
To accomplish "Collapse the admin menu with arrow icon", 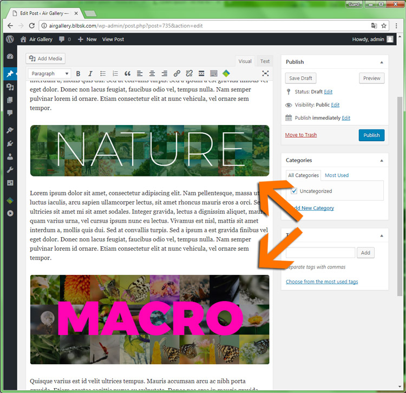I will coord(10,213).
